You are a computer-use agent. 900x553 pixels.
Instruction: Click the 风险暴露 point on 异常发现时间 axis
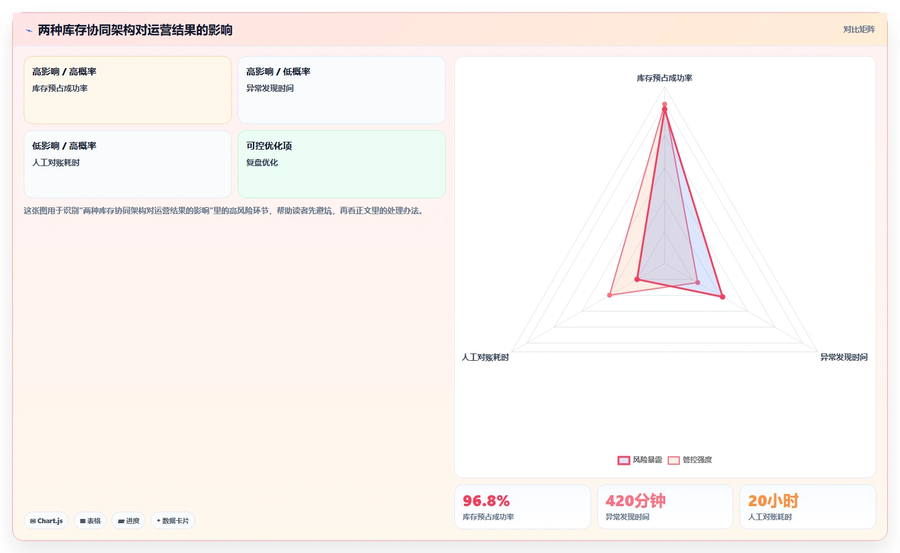pos(722,297)
